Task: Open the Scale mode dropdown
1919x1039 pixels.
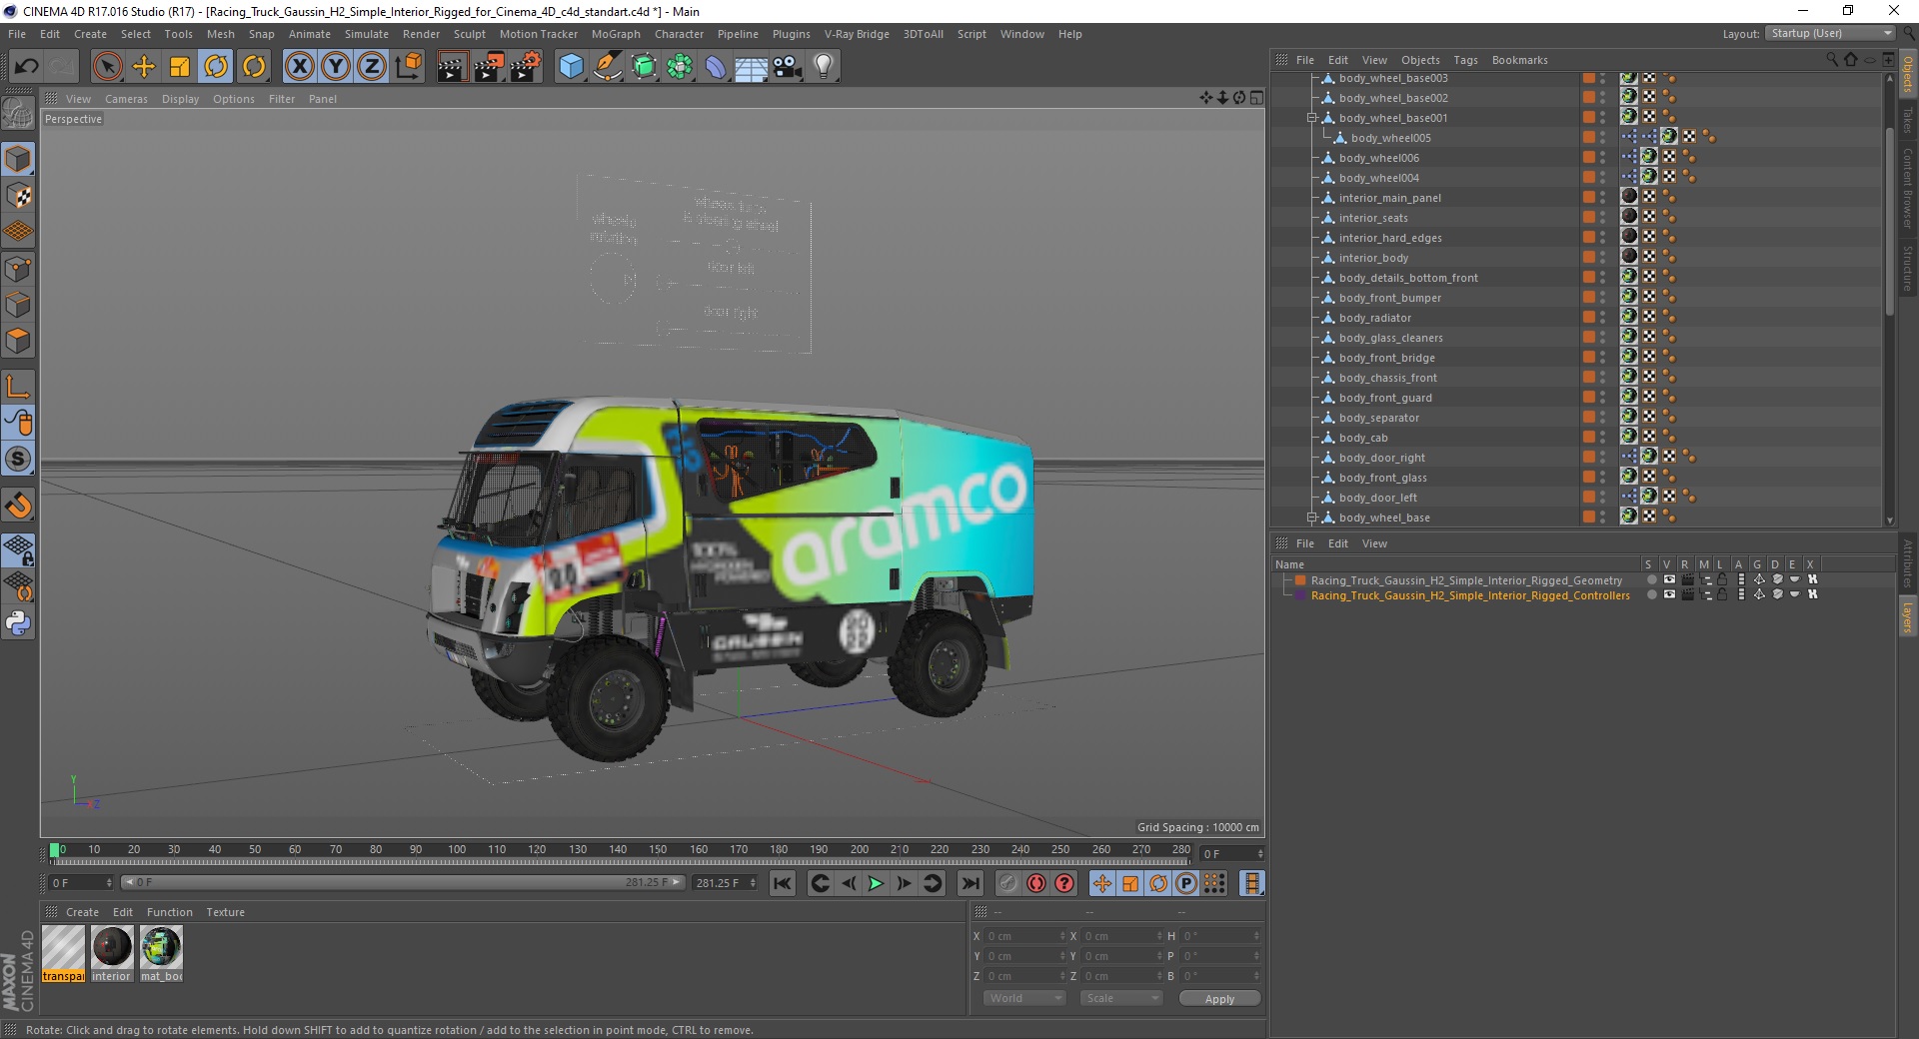Action: click(1120, 998)
